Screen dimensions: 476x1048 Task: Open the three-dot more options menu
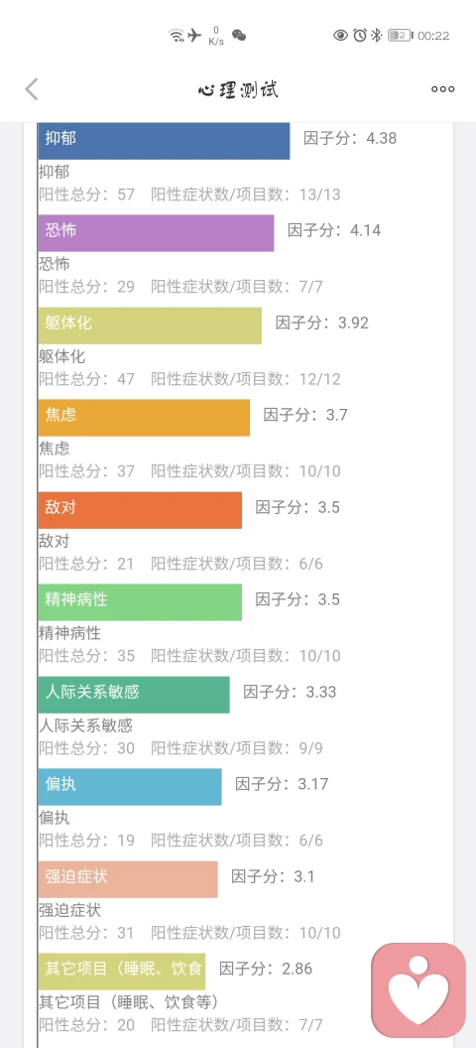click(x=442, y=89)
